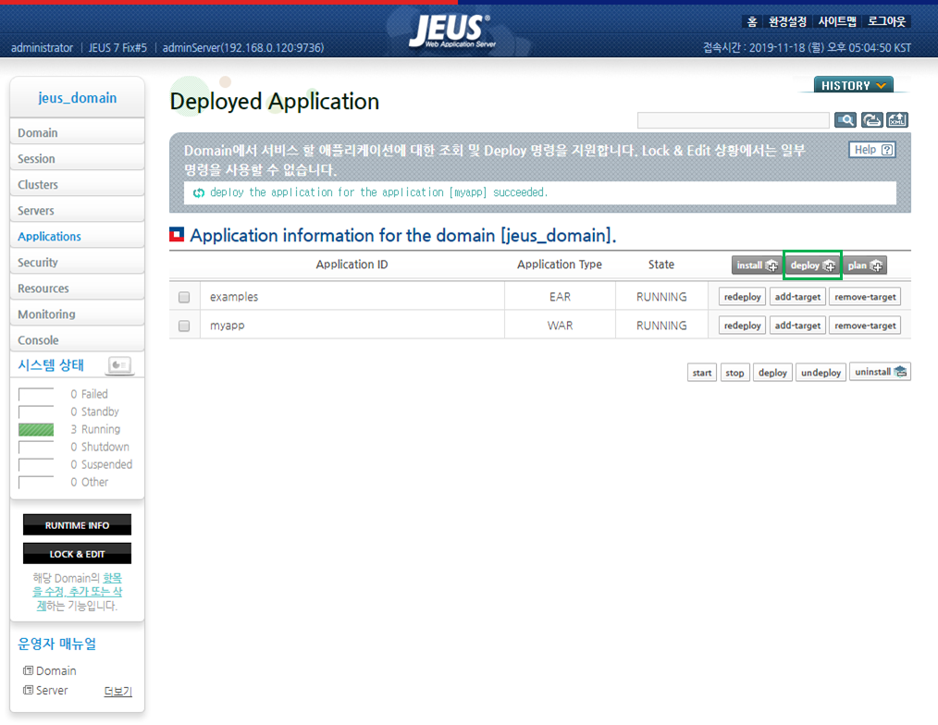938x725 pixels.
Task: Click the Help button
Action: coord(872,150)
